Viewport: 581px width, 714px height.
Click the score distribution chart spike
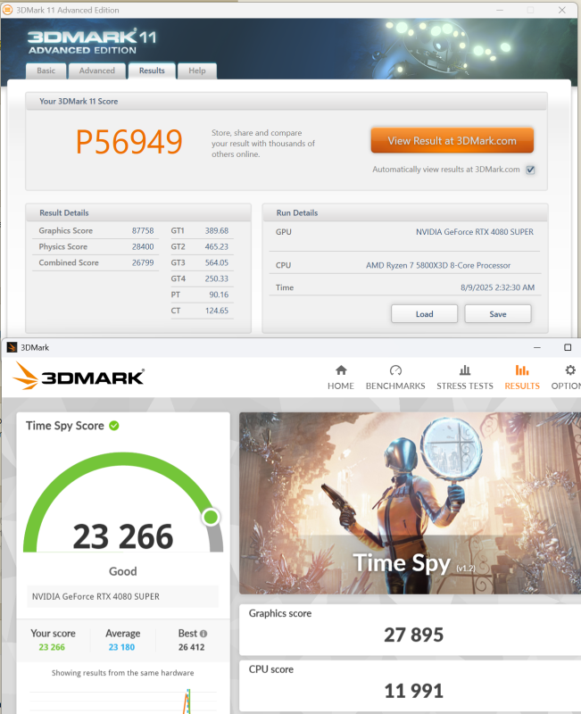pos(187,702)
